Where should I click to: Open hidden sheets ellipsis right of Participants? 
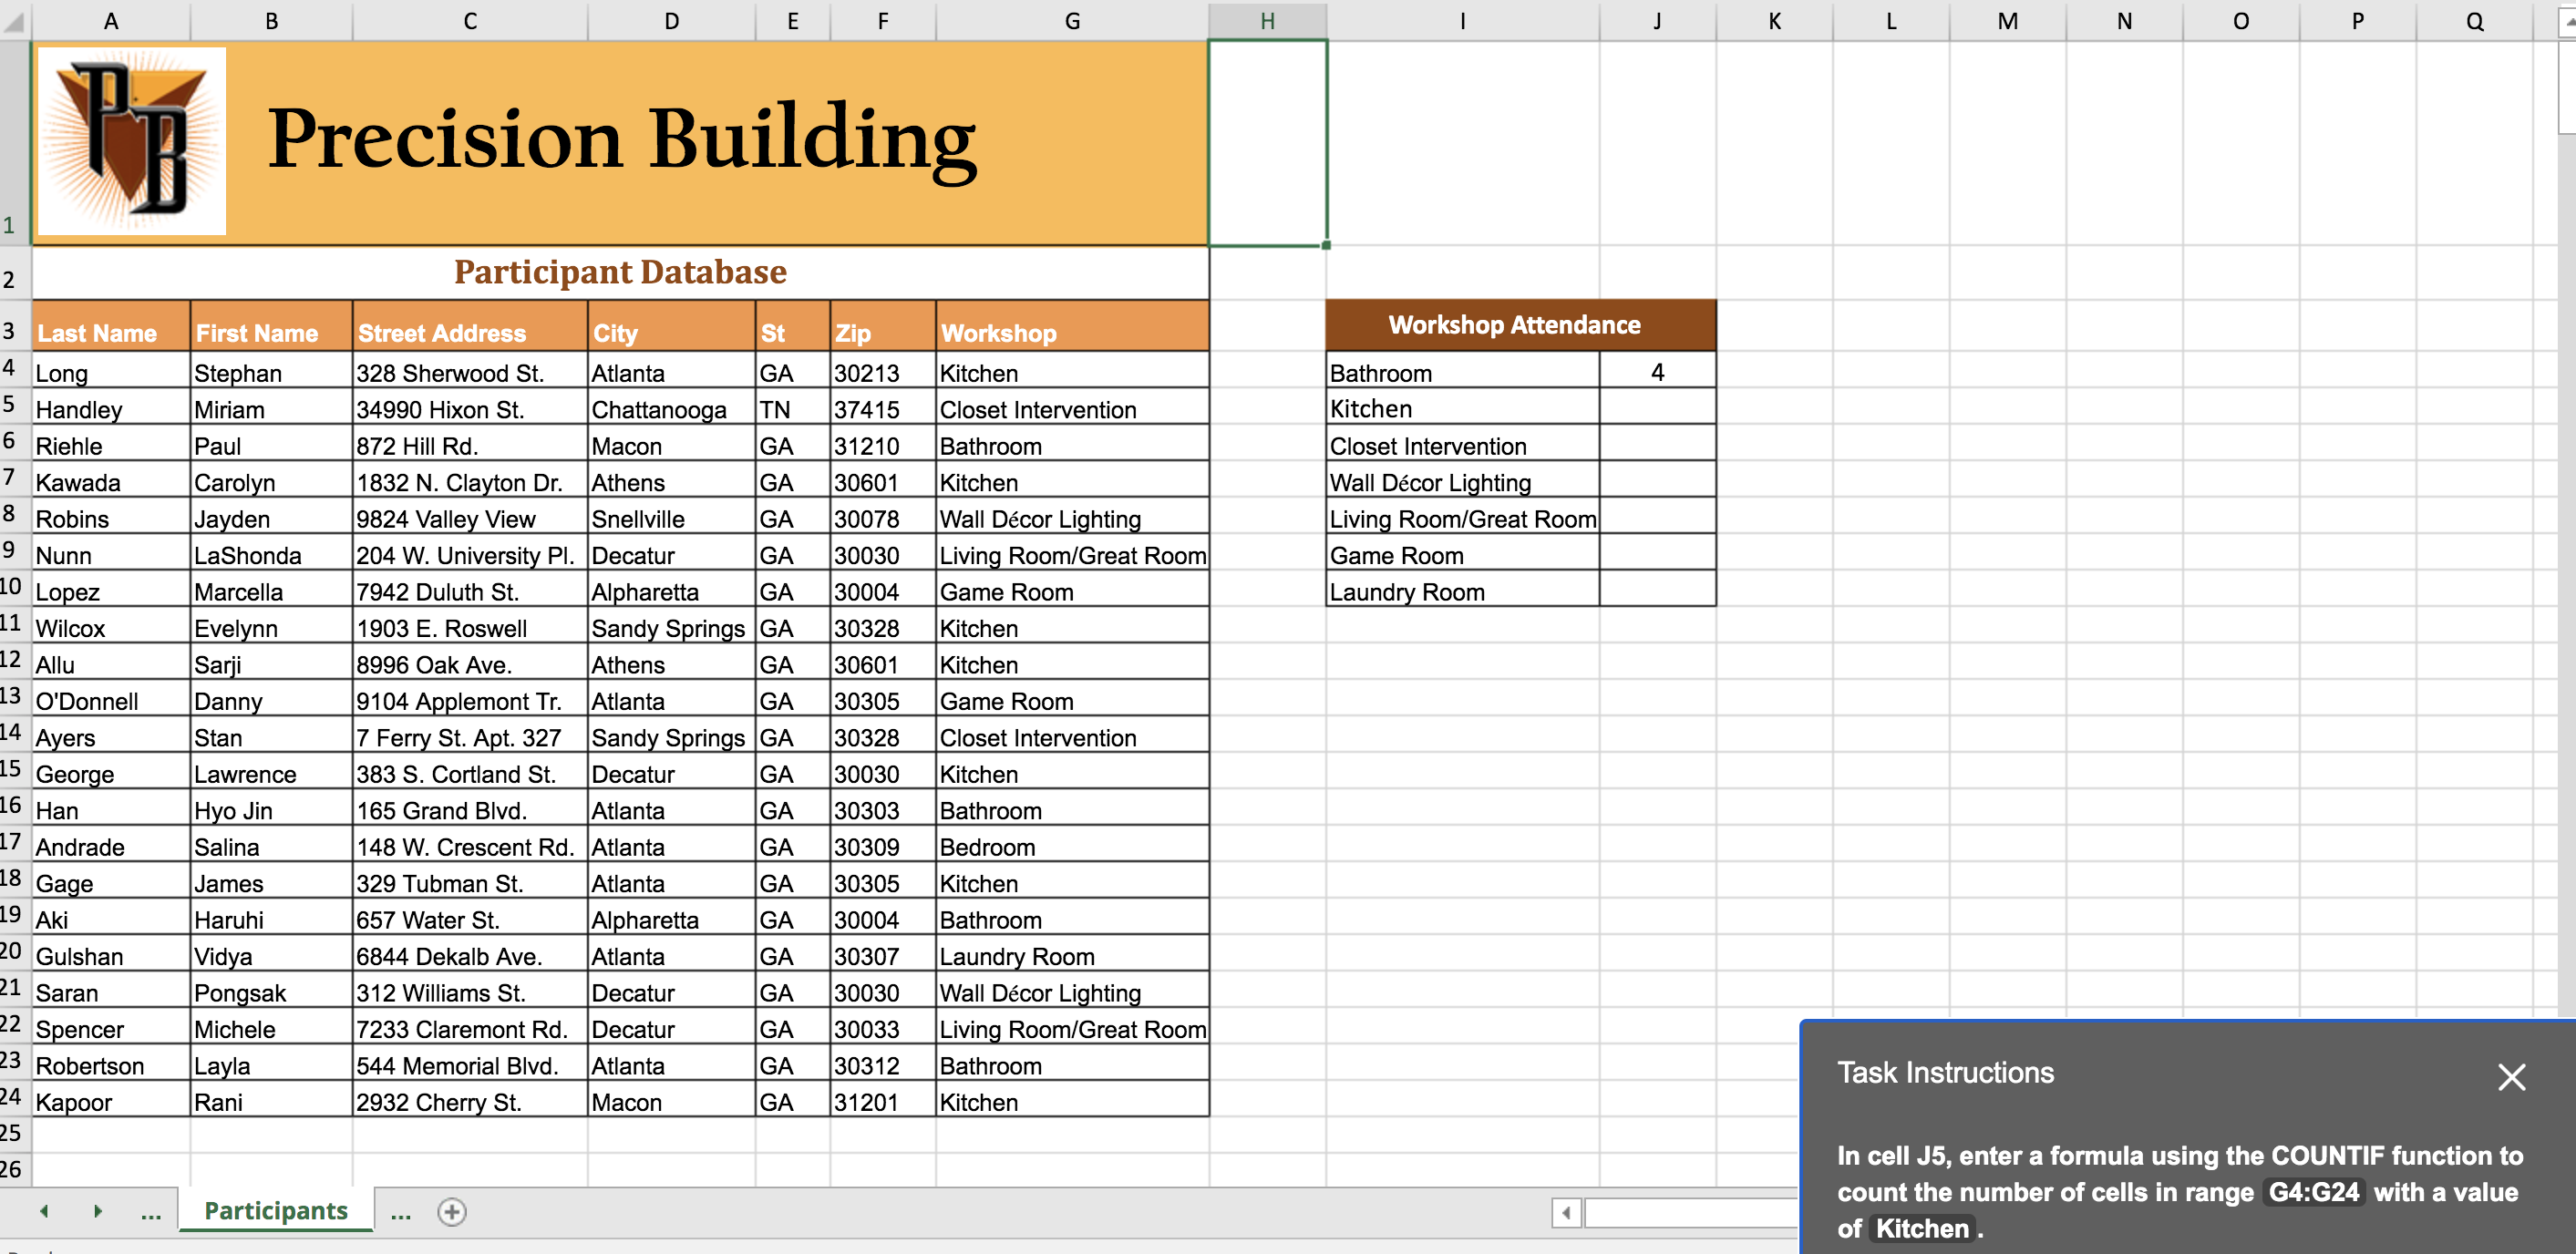(400, 1213)
